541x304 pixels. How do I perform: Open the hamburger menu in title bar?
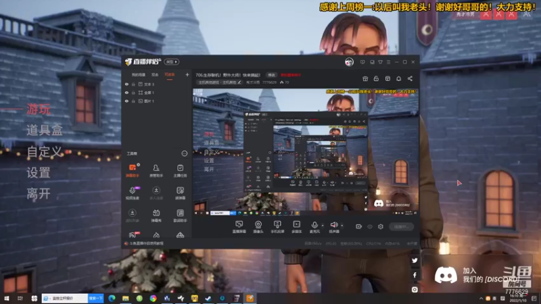[388, 62]
